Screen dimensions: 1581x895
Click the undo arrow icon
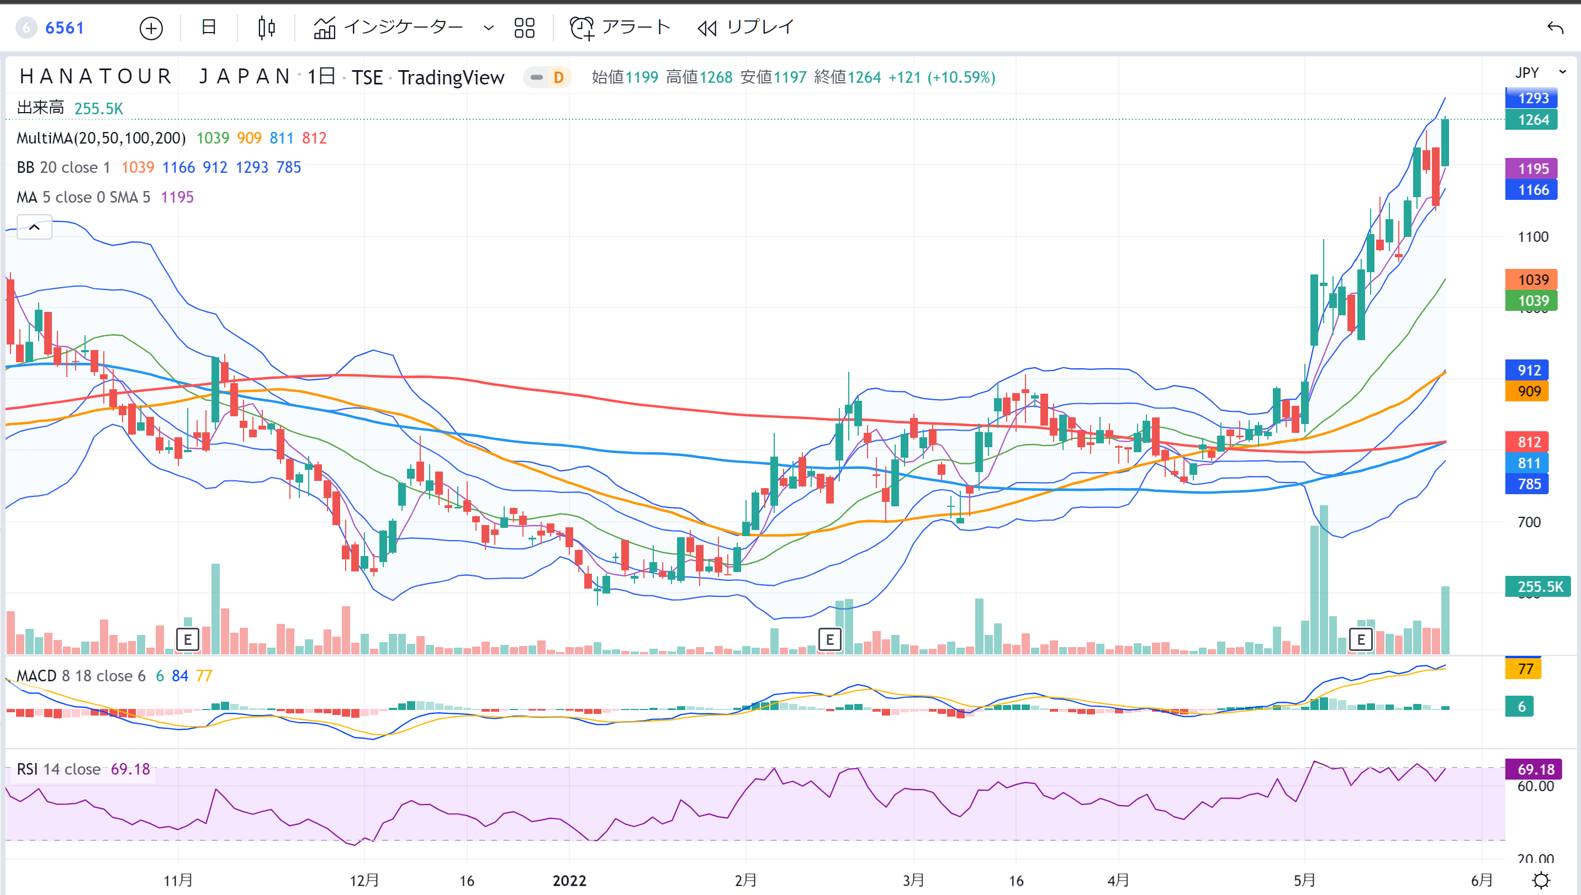1555,28
